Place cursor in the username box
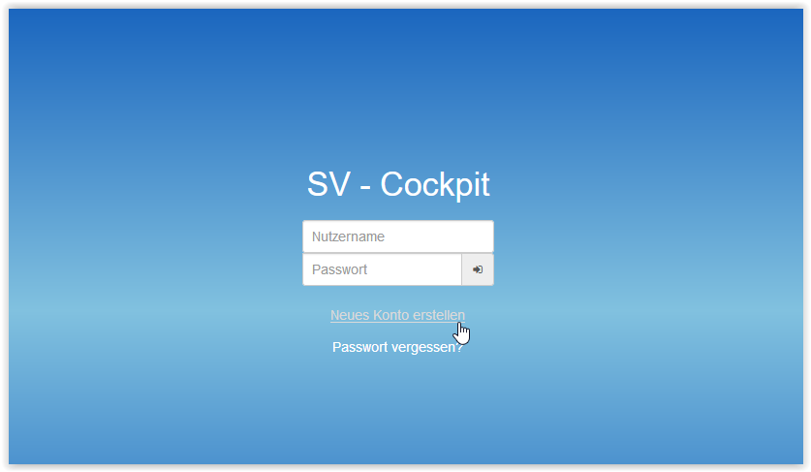 pos(398,236)
